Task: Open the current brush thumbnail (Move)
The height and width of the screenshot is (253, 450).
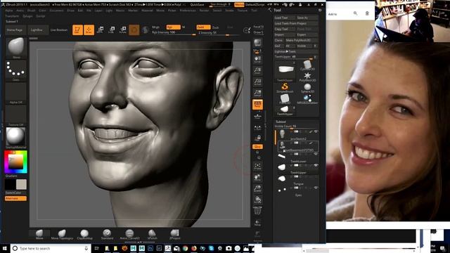Action: 16,48
